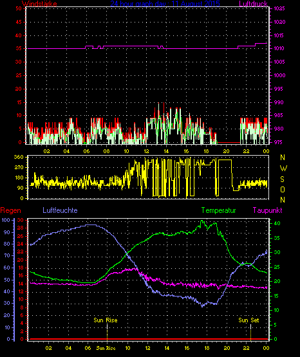This screenshot has height=357, width=300.
Task: Click the 100 humidity scale value
Action: click(x=6, y=220)
